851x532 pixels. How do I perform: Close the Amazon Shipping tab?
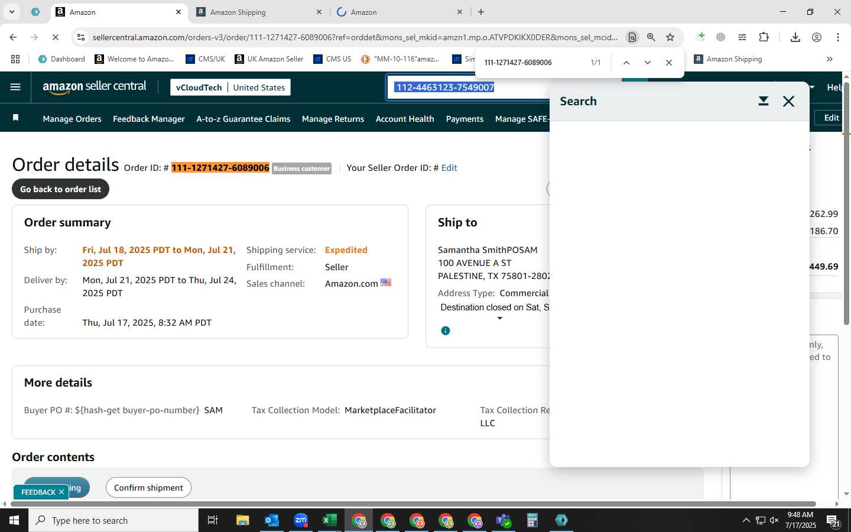pos(319,12)
